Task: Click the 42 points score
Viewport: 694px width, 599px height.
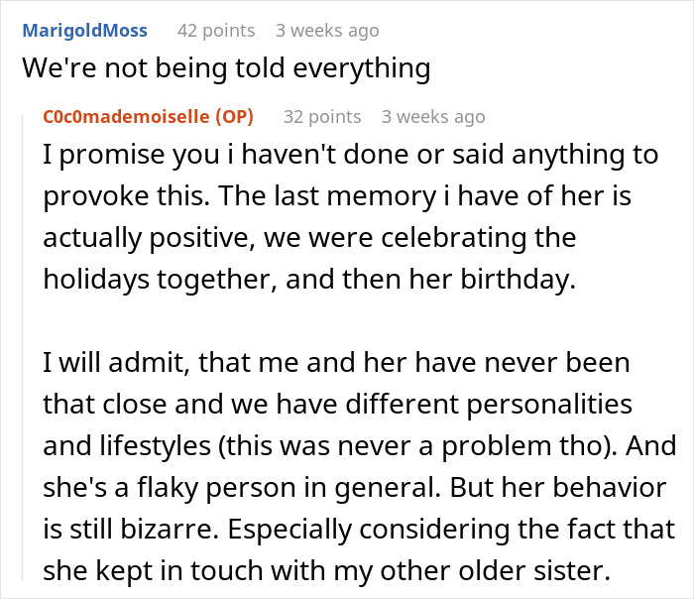Action: pos(215,31)
